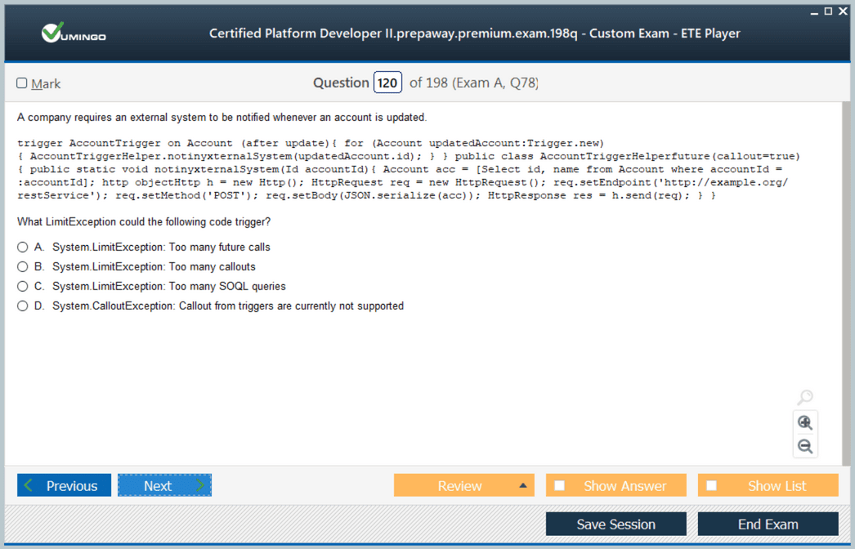Screen dimensions: 855x549
Task: Expand the Review dropdown arrow
Action: point(523,485)
